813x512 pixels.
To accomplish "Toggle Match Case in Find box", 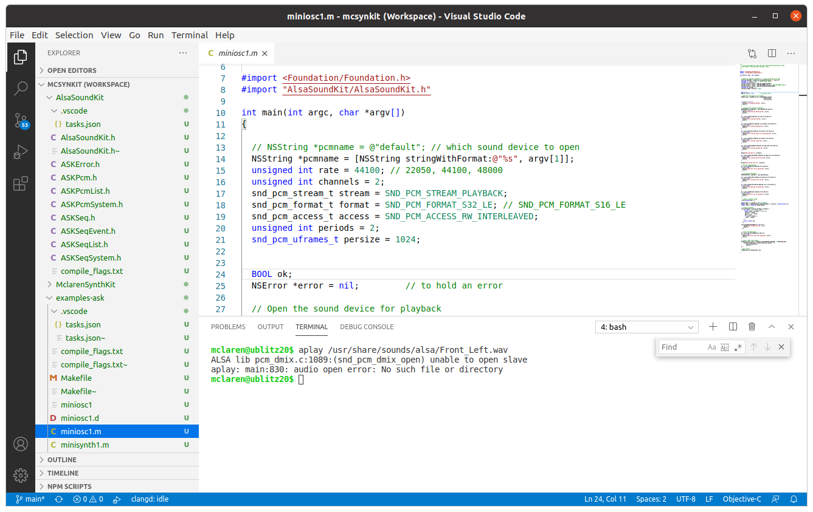I will [x=711, y=347].
